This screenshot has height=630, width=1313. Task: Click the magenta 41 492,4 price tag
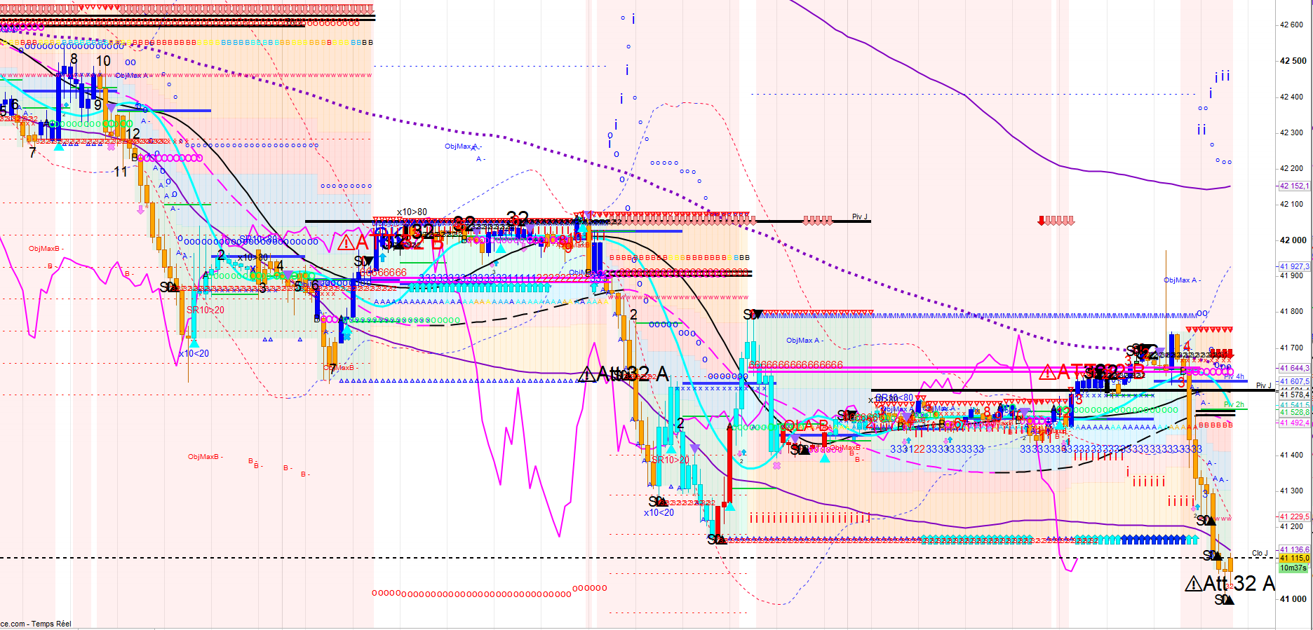pos(1294,423)
